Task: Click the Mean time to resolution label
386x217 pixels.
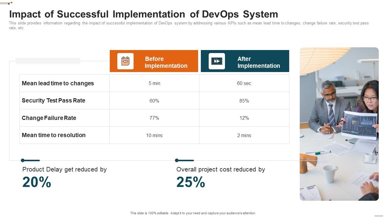Action: 54,135
